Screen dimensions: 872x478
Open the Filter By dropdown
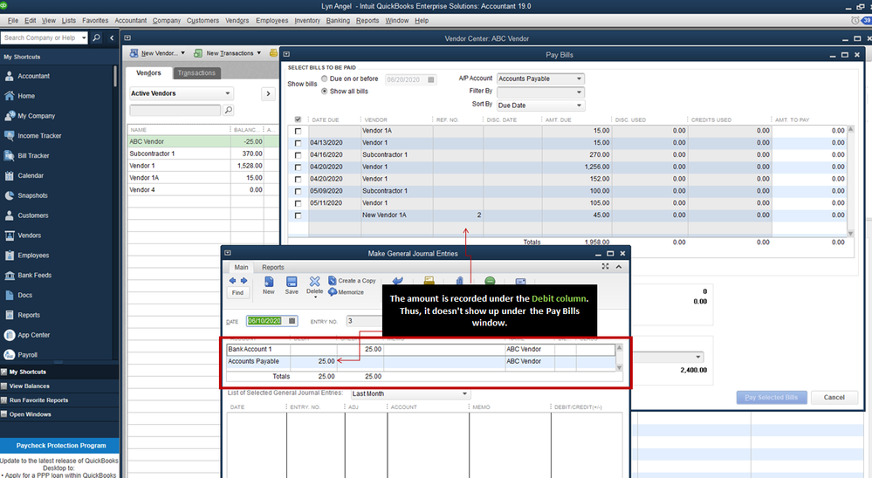tap(579, 92)
